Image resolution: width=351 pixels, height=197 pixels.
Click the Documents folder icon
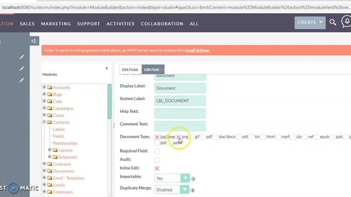click(x=50, y=171)
